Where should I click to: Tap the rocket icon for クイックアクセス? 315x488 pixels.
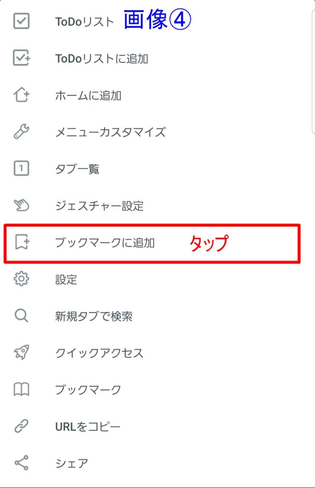coord(21,352)
